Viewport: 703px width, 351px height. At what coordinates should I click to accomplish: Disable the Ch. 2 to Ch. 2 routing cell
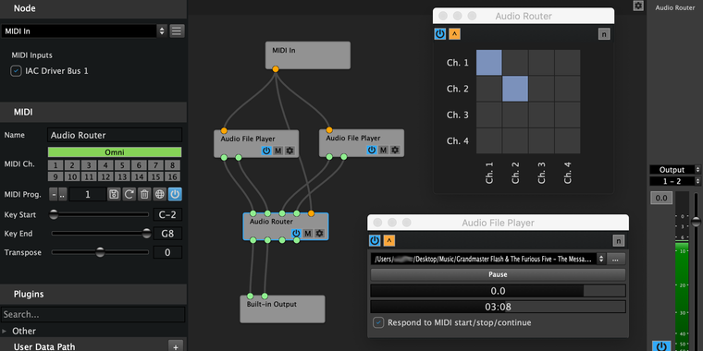[515, 89]
